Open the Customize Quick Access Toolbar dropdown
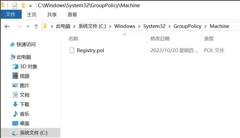 [31, 6]
